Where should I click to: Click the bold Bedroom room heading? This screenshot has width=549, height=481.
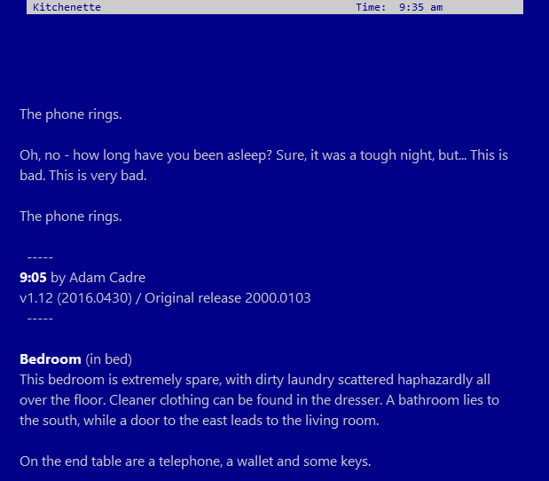51,359
